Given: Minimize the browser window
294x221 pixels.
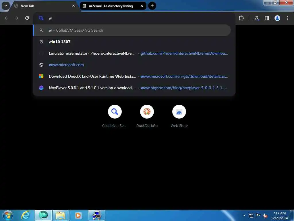Looking at the screenshot, I should point(268,2).
